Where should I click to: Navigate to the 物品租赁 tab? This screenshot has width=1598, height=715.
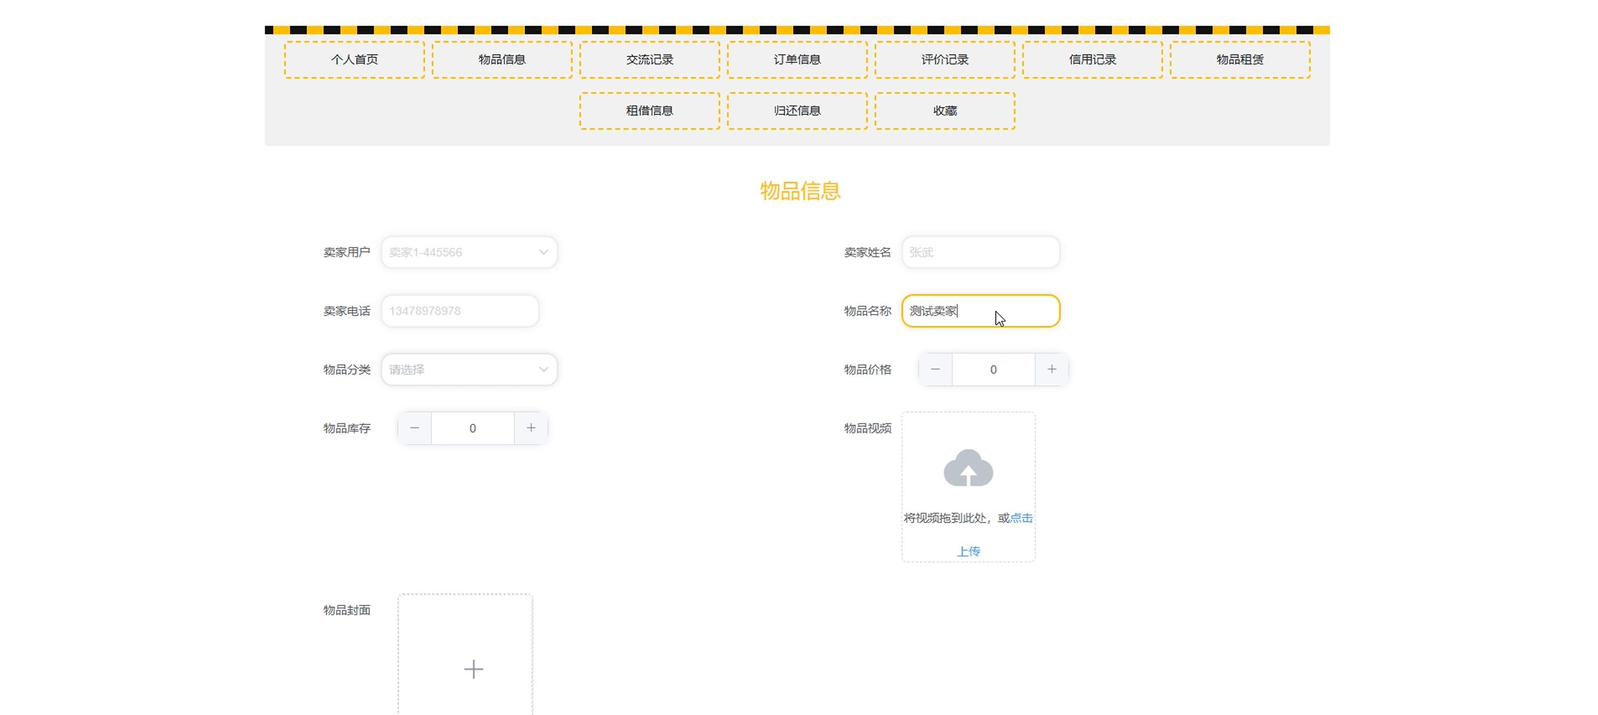[1240, 59]
